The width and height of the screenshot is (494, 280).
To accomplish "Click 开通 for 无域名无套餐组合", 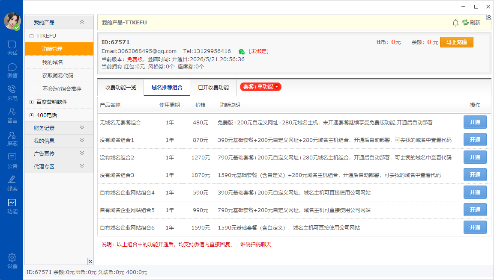I will point(475,122).
